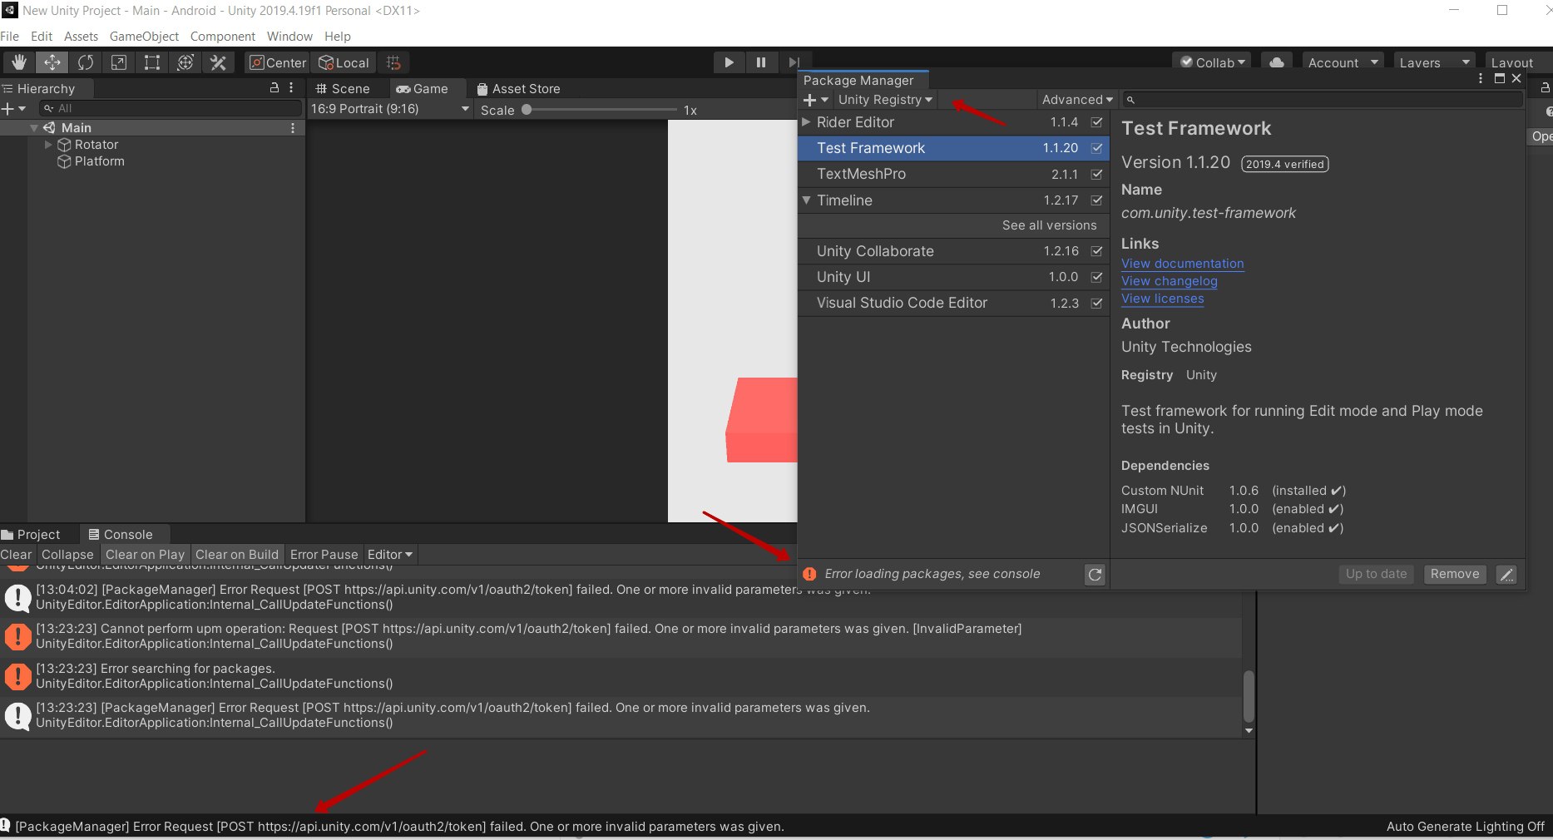Open the GameObject menu
The height and width of the screenshot is (840, 1553).
coord(144,37)
